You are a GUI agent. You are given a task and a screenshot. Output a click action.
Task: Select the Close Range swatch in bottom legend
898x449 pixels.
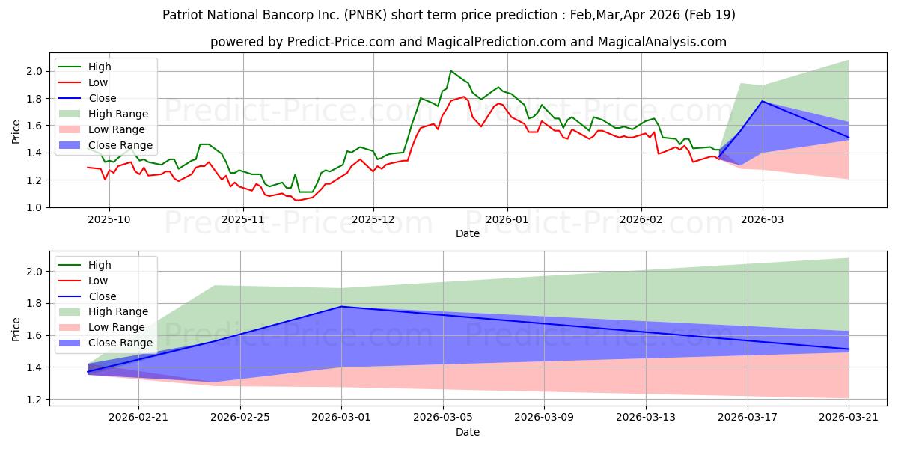click(71, 343)
